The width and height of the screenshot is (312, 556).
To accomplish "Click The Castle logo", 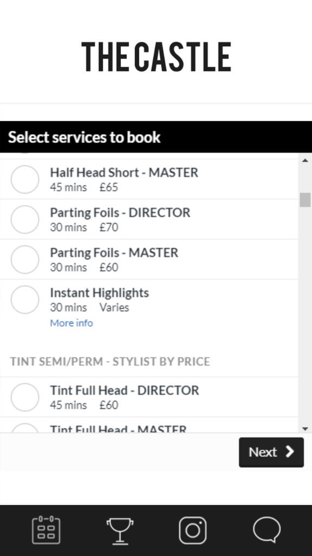I will [156, 56].
